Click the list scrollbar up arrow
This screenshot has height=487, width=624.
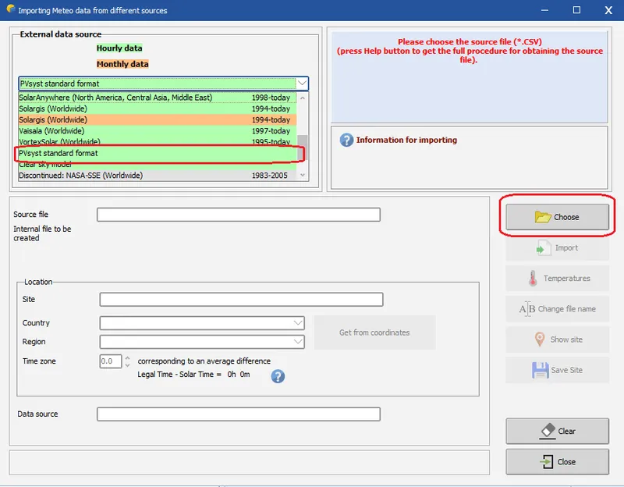tap(303, 98)
